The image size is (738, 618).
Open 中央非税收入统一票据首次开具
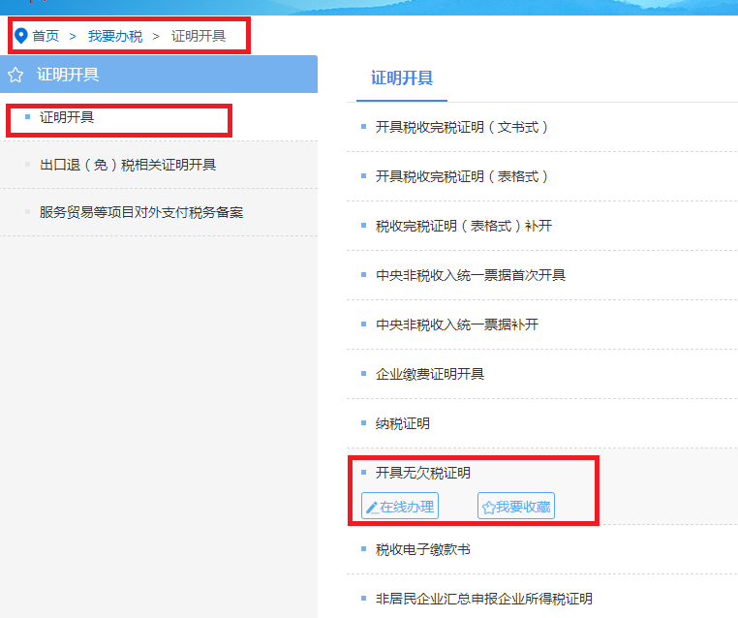click(470, 275)
